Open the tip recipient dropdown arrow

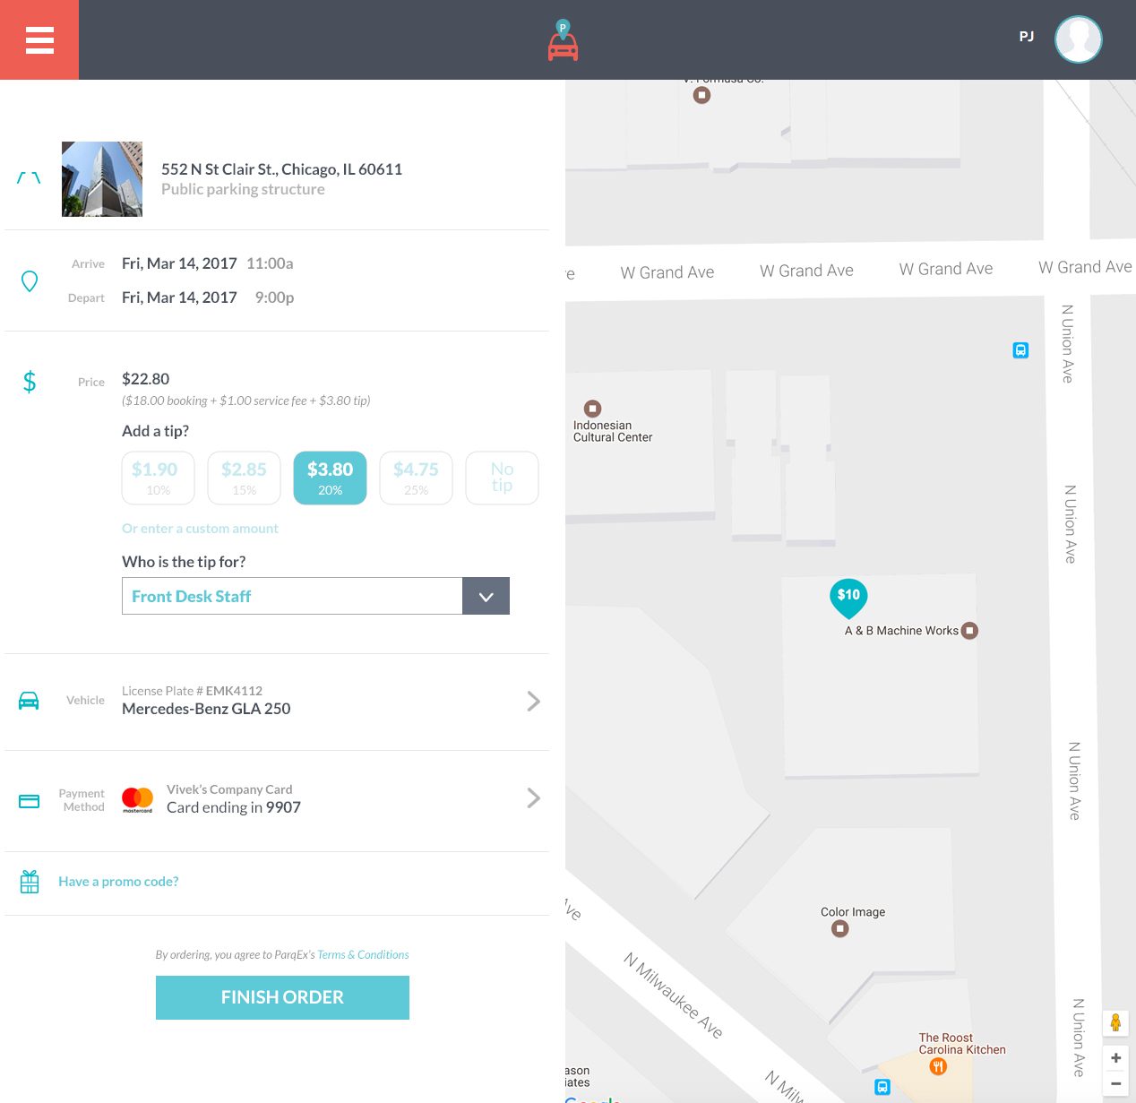coord(486,597)
